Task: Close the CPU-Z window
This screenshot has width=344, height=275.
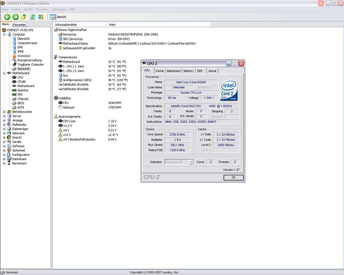Action: point(241,64)
